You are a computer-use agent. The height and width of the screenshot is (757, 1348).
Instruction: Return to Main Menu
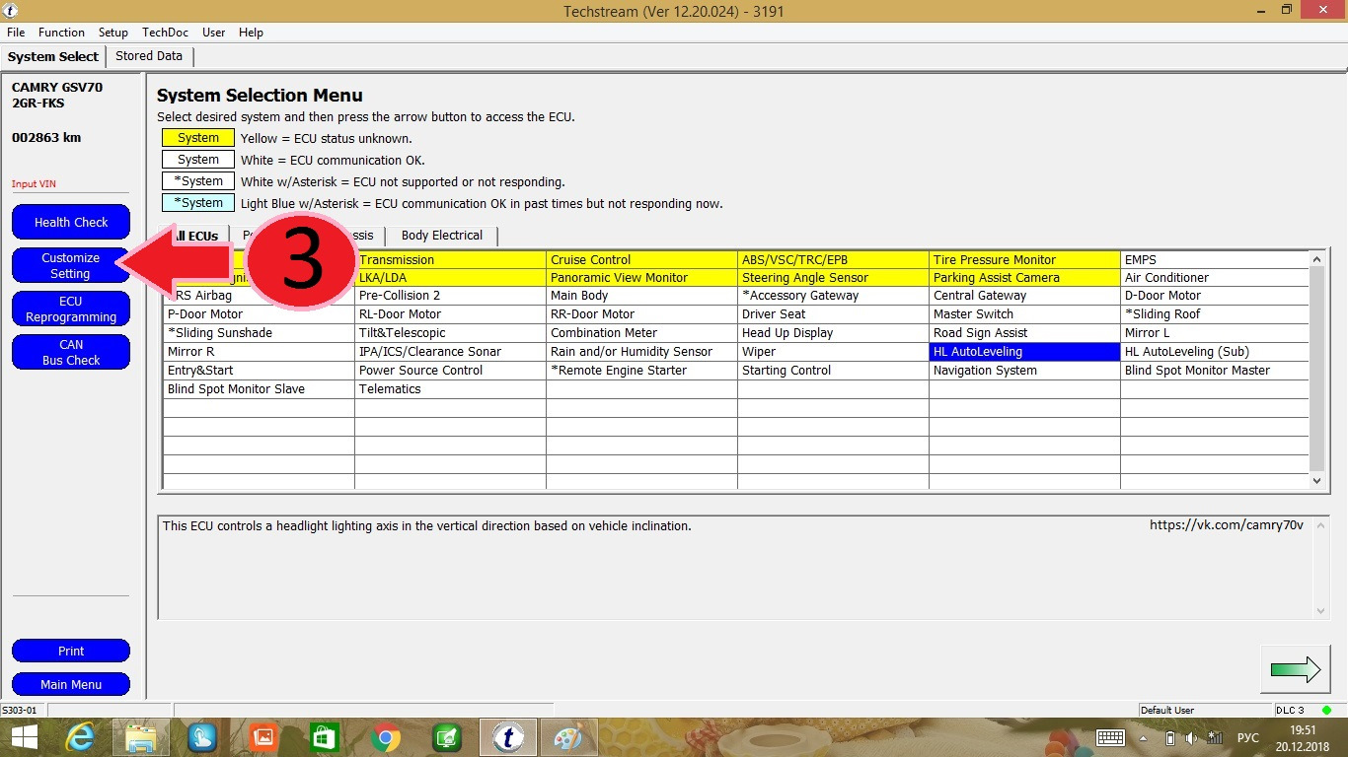[71, 684]
